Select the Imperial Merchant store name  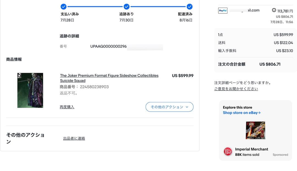[x=251, y=149]
